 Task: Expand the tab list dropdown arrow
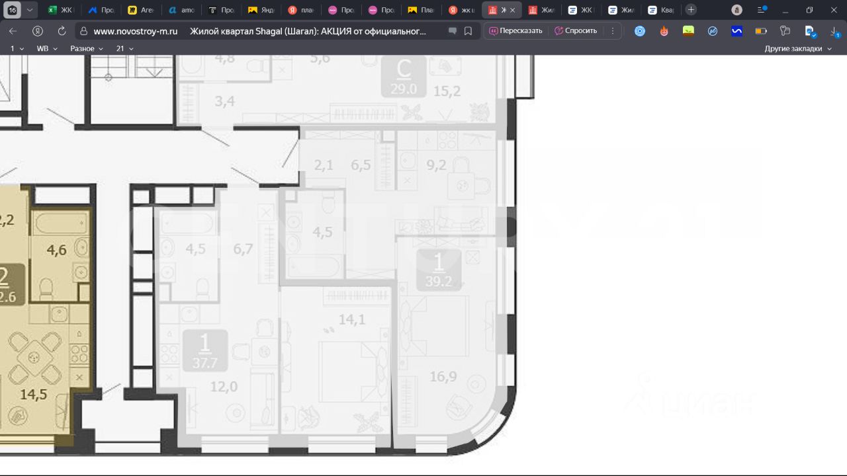coord(29,10)
